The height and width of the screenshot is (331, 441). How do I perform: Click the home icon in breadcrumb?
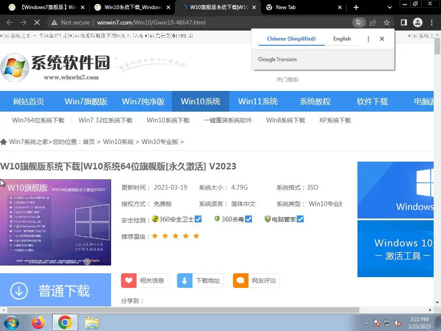click(3, 142)
